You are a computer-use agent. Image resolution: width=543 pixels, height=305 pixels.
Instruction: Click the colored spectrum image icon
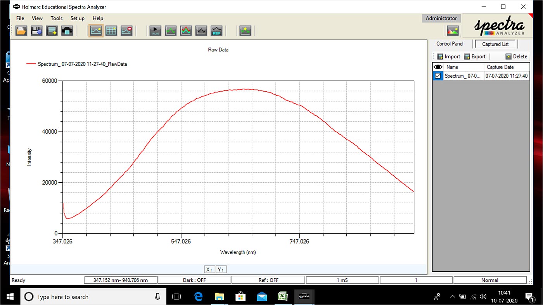pyautogui.click(x=453, y=31)
